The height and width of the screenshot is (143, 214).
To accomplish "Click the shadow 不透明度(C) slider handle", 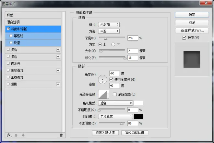I will 122,124.
